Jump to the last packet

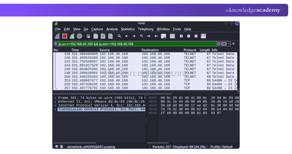pyautogui.click(x=156, y=36)
